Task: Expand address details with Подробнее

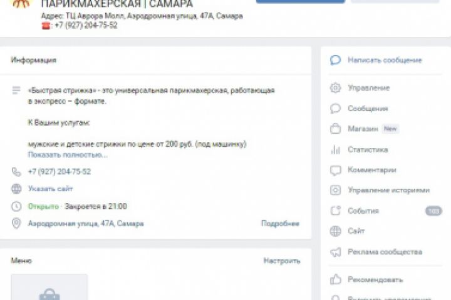Action: pyautogui.click(x=280, y=223)
